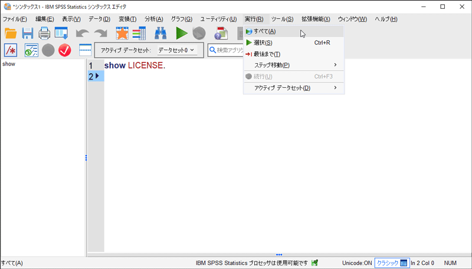Minimize the Syntax Editor window
The image size is (472, 269).
[424, 6]
